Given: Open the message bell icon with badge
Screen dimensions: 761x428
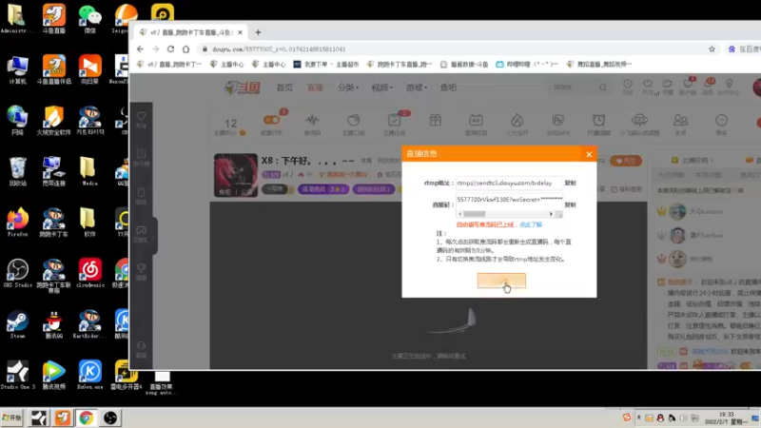Looking at the screenshot, I should pyautogui.click(x=708, y=84).
